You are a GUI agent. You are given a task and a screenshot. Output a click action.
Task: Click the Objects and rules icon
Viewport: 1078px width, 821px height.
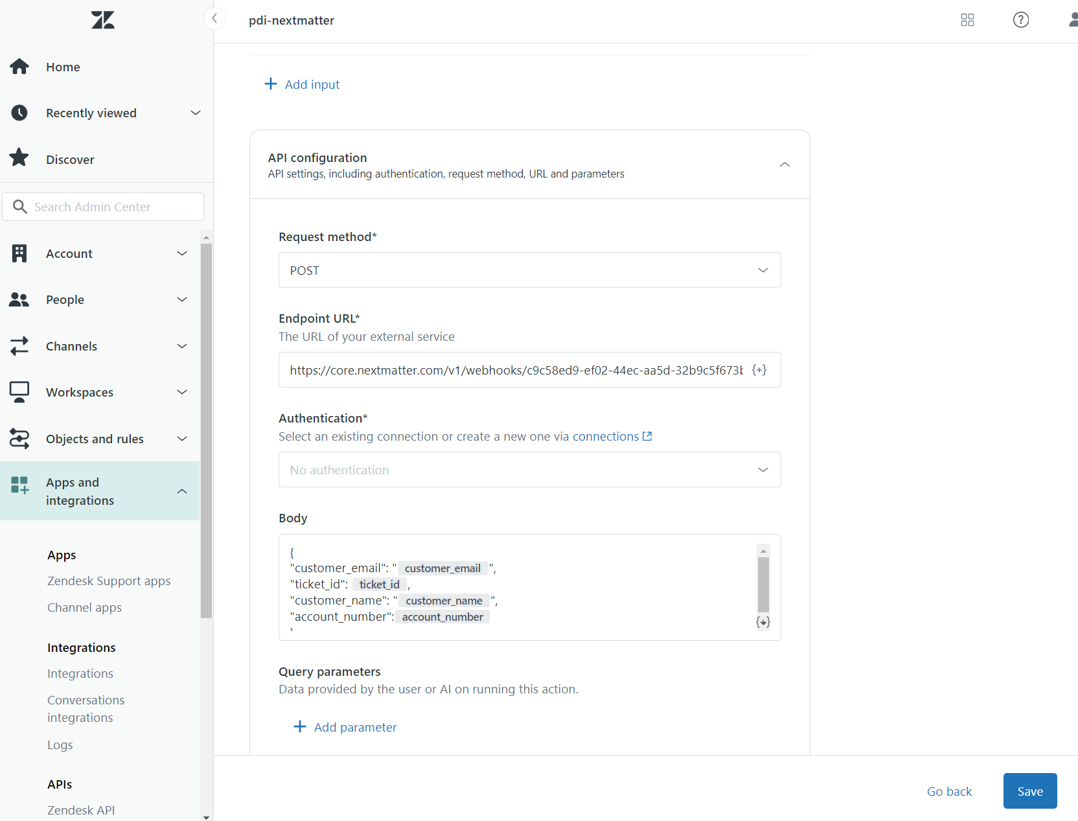coord(19,439)
